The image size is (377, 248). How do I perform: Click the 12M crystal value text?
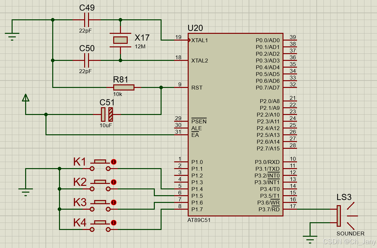tap(140, 47)
